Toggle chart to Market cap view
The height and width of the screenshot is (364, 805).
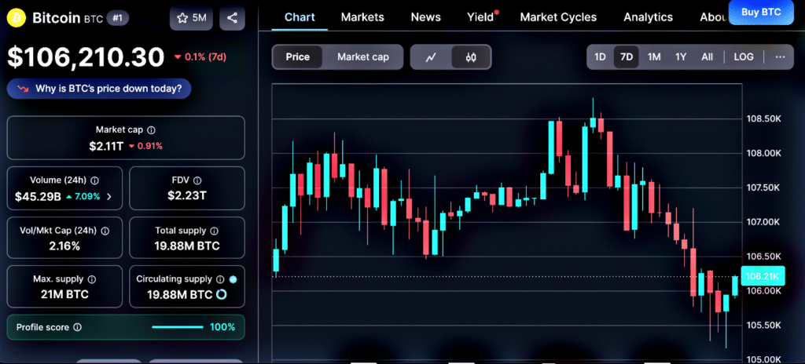[x=363, y=57]
